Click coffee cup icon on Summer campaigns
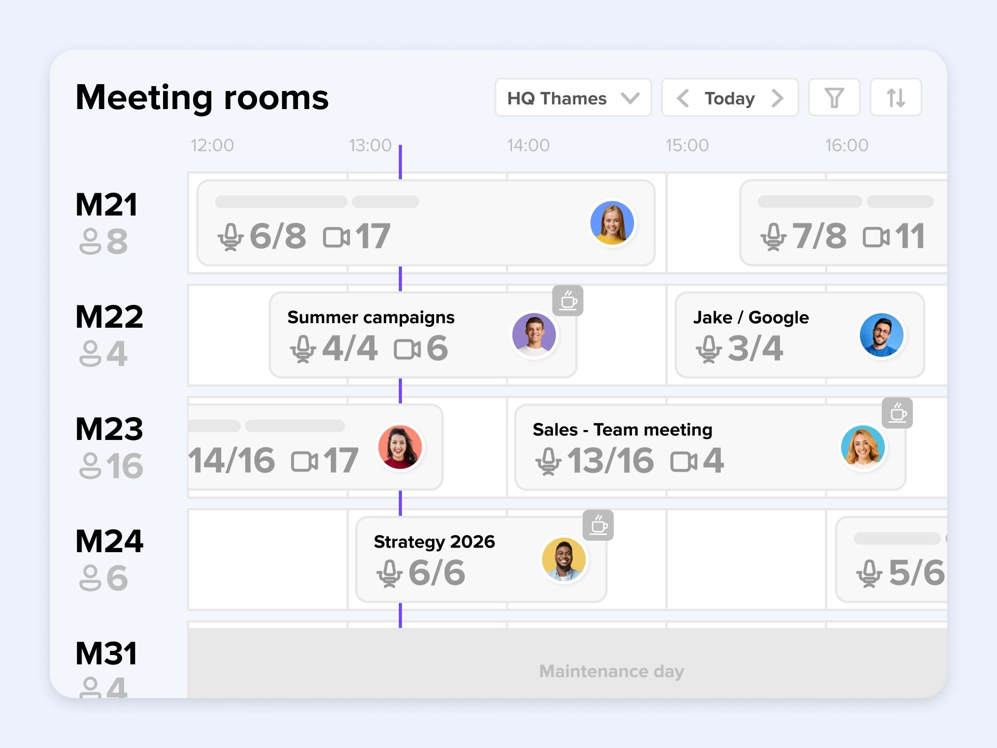The height and width of the screenshot is (748, 997). pyautogui.click(x=568, y=301)
